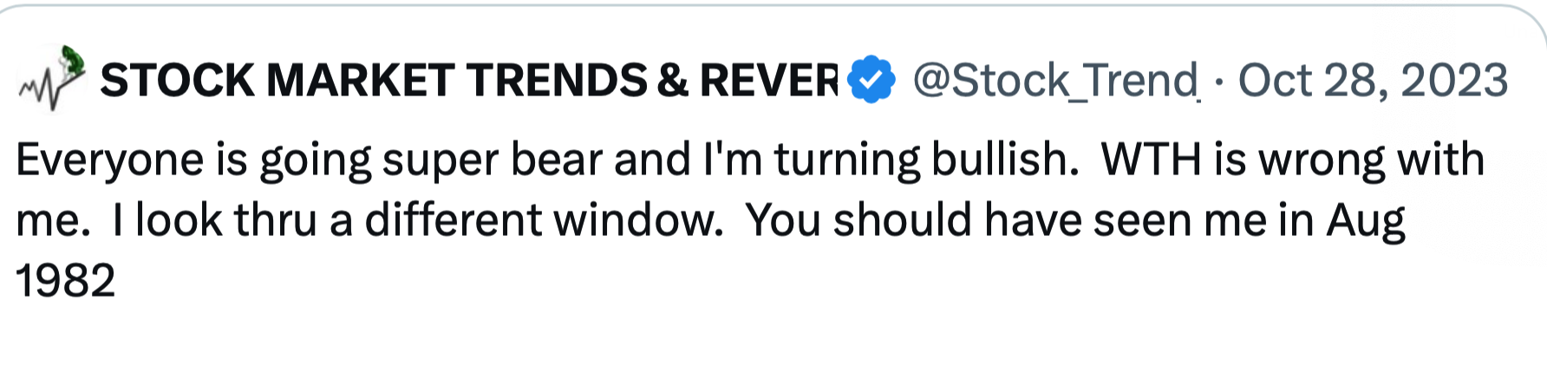Click "1982" on the tweet's last line
1547x366 pixels.
point(66,281)
